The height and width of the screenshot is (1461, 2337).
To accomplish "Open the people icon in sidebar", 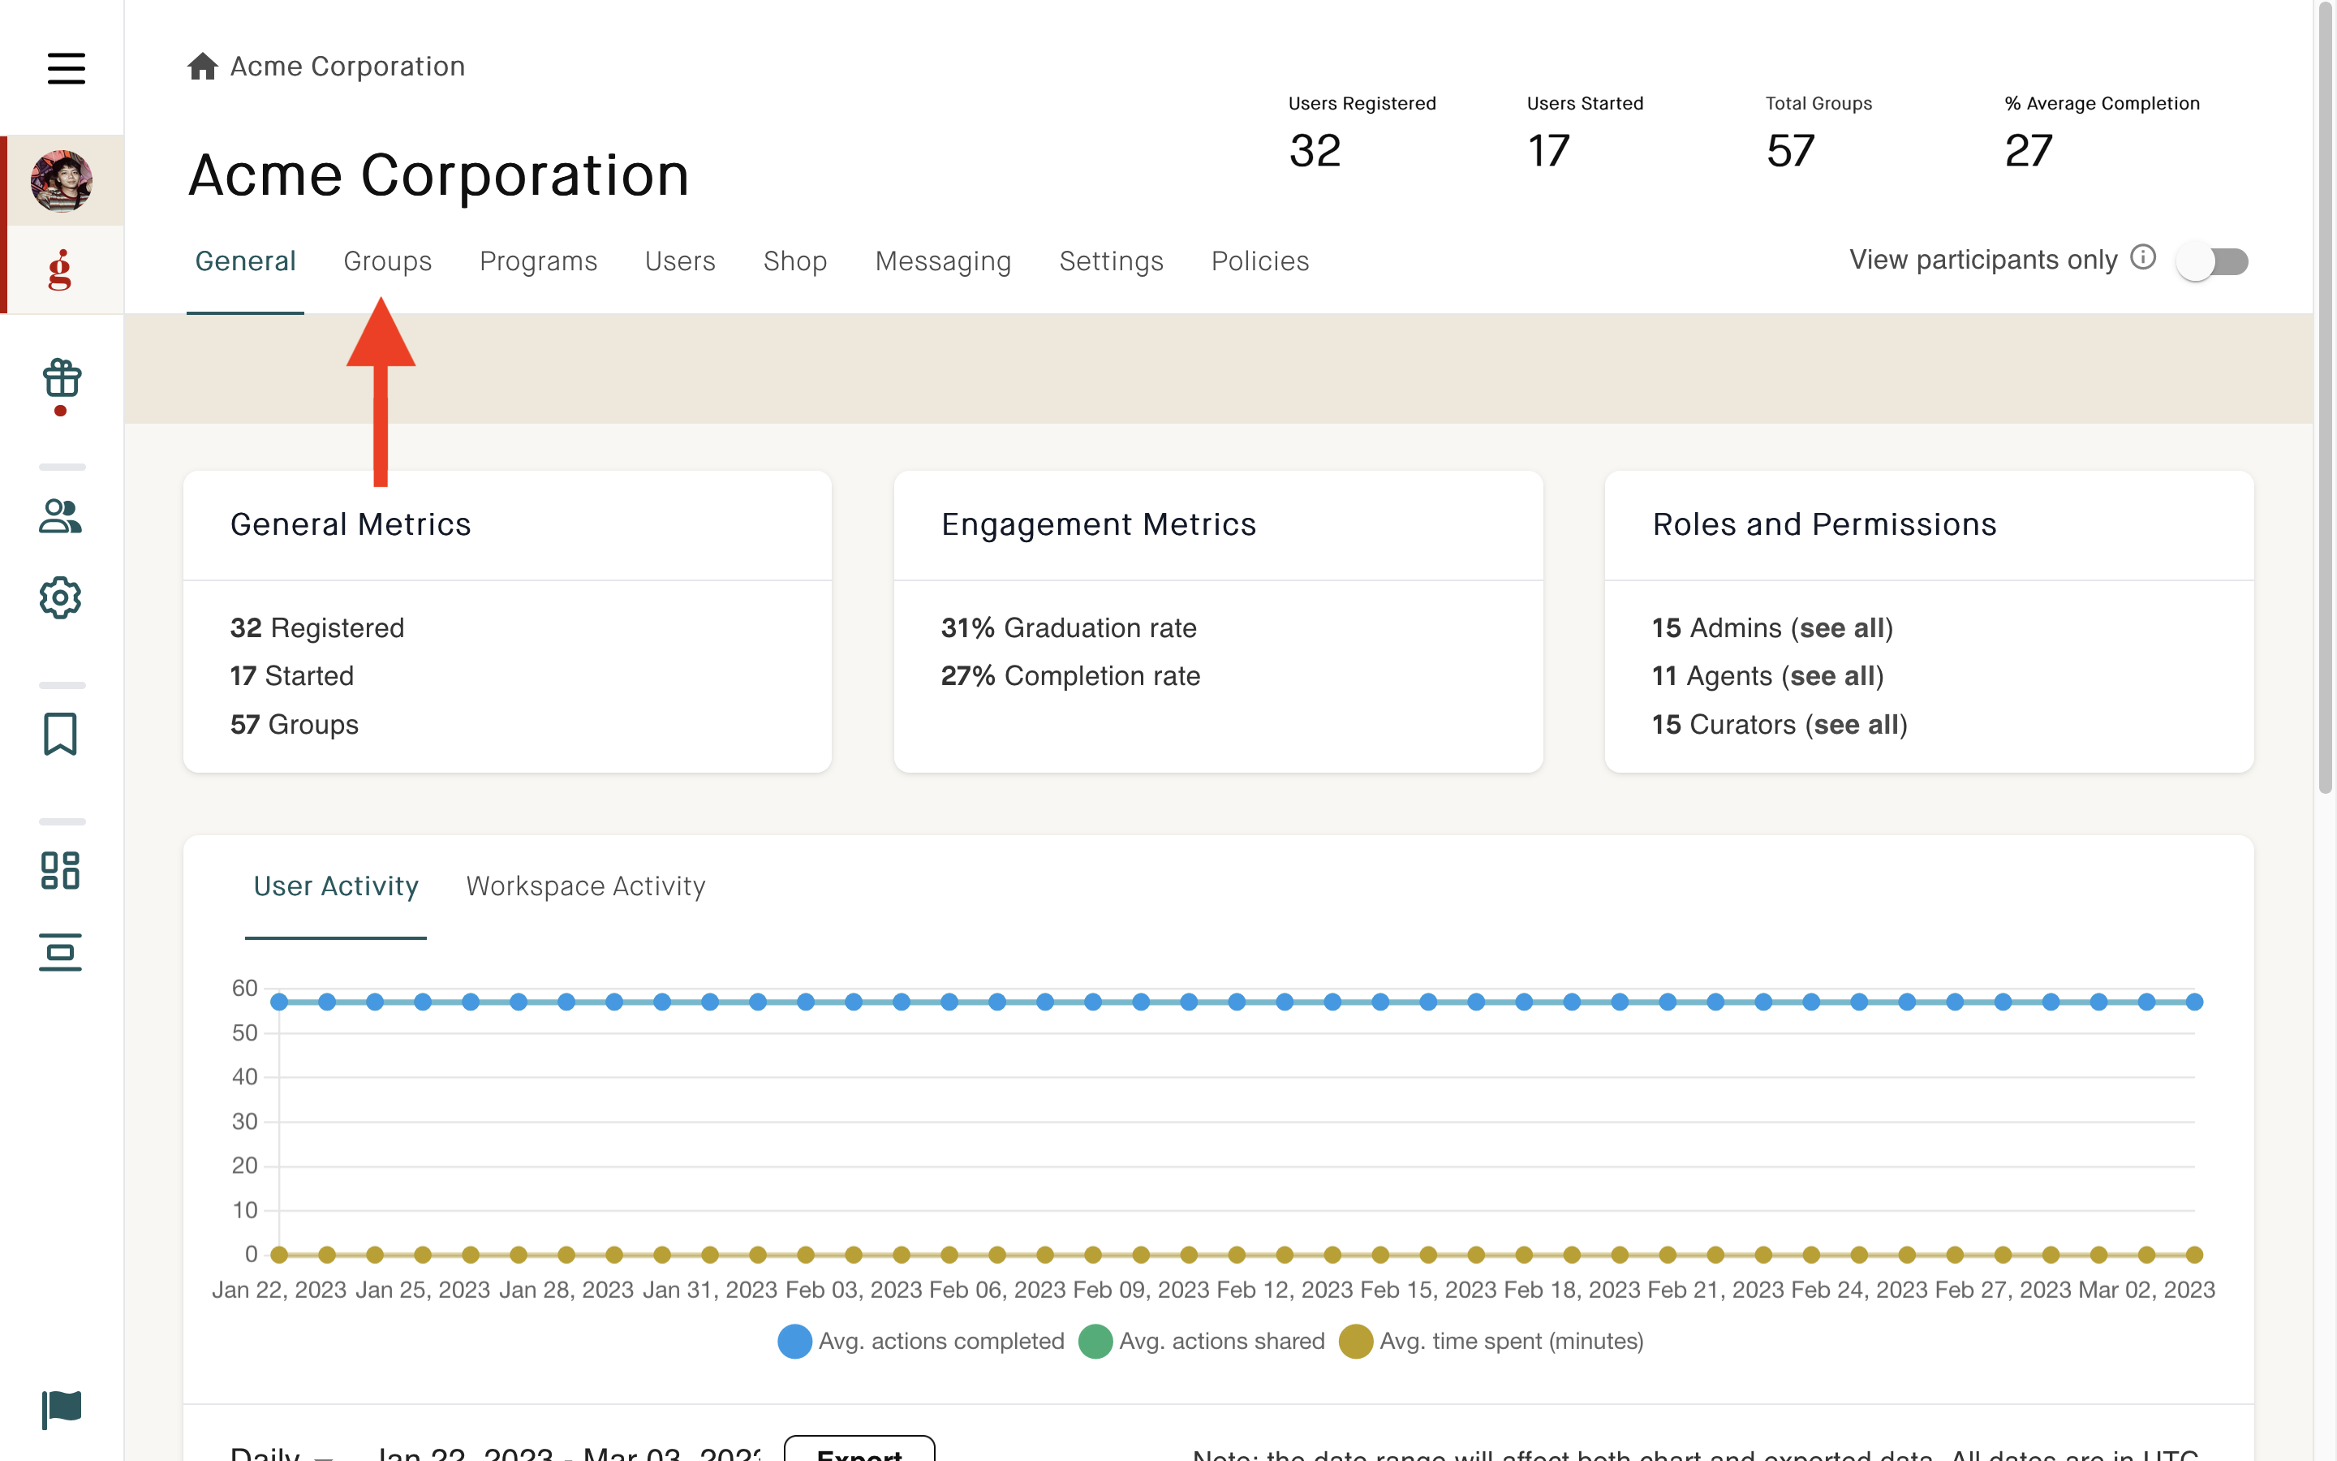I will [x=60, y=516].
